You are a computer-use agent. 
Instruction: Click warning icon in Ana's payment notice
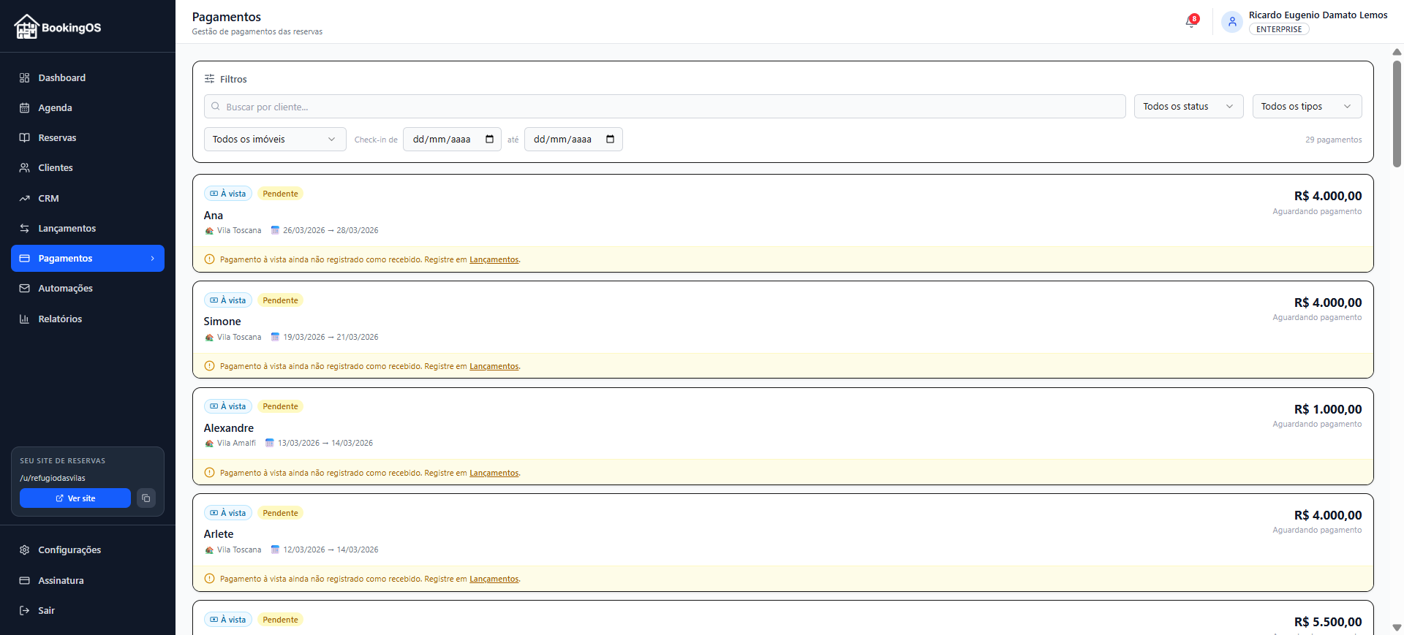(x=210, y=259)
